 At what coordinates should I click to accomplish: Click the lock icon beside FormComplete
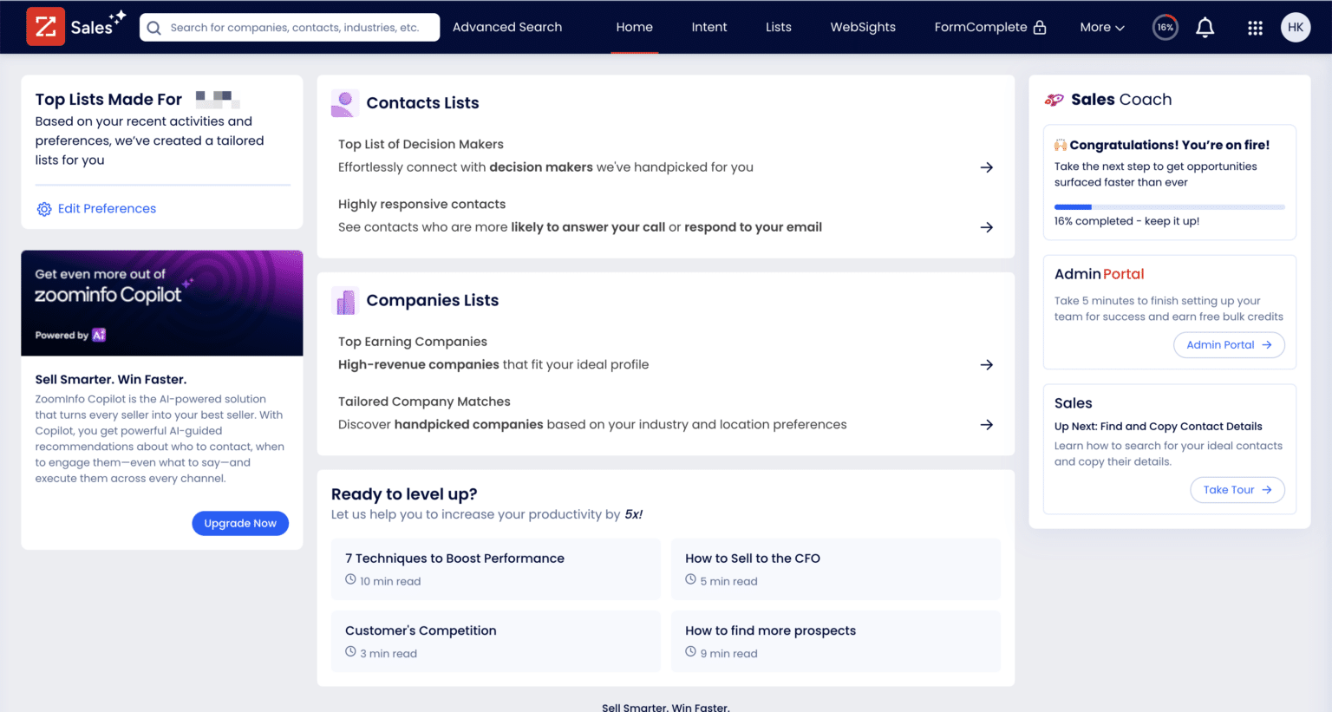tap(1040, 27)
